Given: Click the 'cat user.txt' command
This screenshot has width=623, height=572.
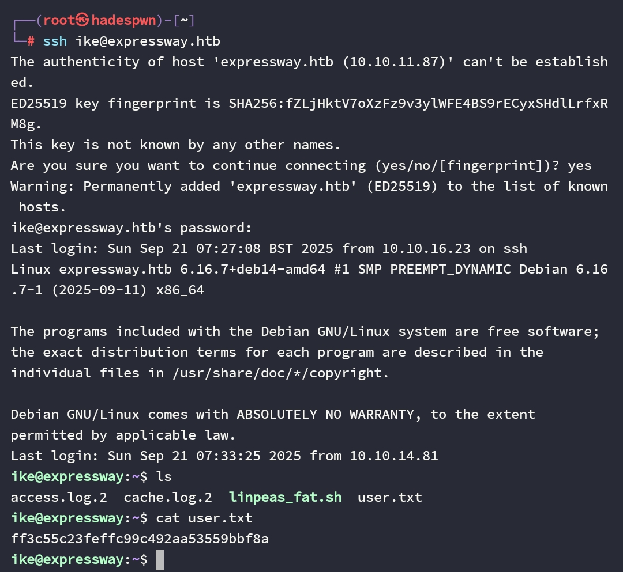Looking at the screenshot, I should pos(204,518).
